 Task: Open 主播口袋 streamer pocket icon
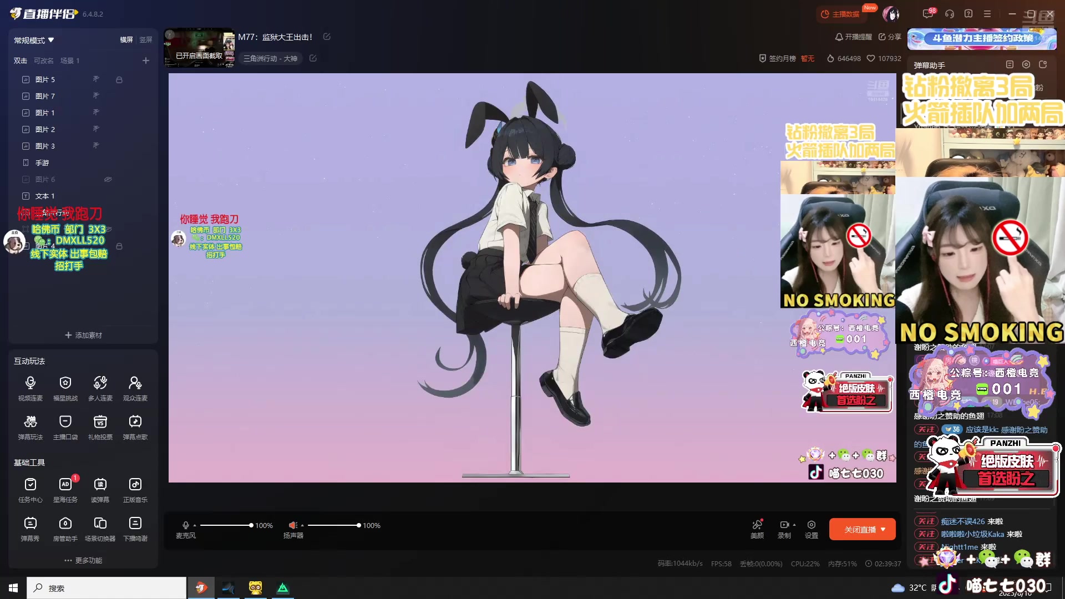65,427
